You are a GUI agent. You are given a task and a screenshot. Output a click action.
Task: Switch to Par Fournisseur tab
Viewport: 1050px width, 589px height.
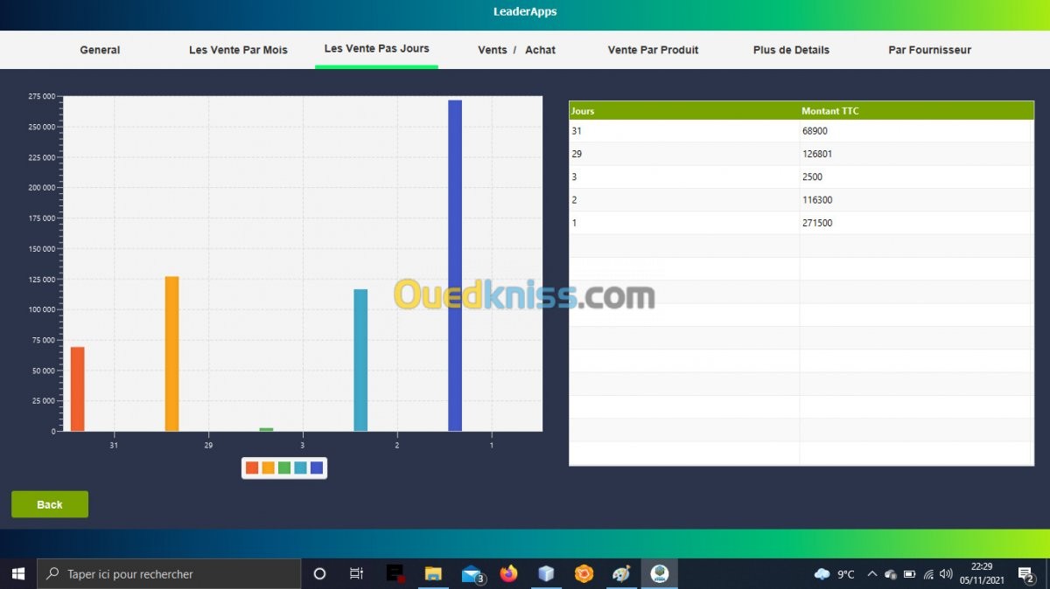point(929,50)
